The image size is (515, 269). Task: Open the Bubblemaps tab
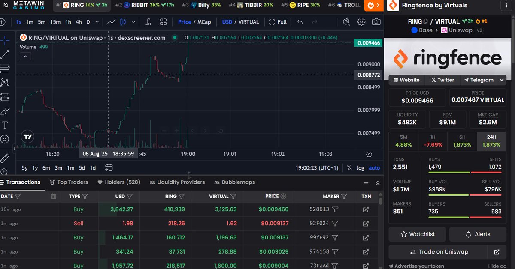coord(234,182)
